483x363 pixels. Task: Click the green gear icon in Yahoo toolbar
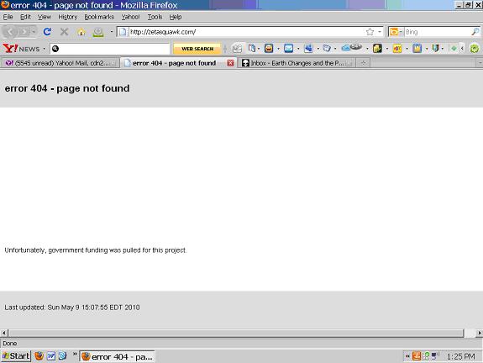[x=475, y=49]
